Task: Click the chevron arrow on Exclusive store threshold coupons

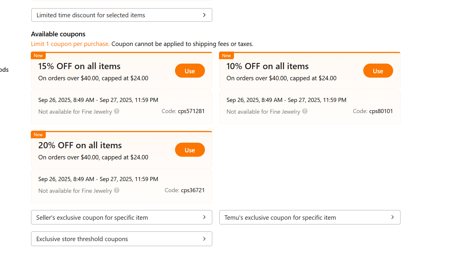Action: tap(204, 239)
